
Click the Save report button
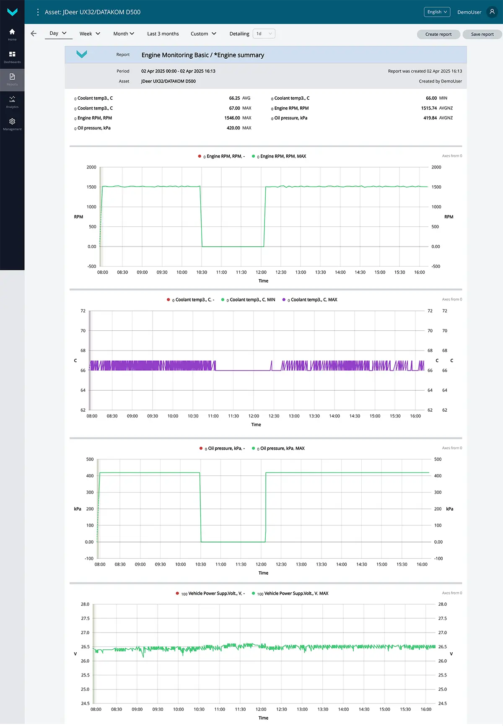pos(482,34)
